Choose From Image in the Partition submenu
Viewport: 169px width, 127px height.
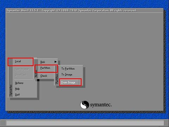pos(68,83)
